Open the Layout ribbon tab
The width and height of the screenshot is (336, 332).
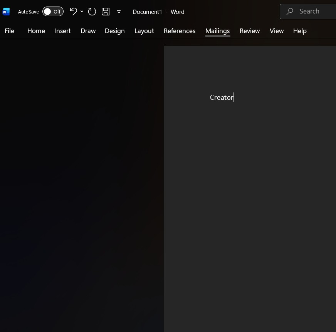[144, 31]
